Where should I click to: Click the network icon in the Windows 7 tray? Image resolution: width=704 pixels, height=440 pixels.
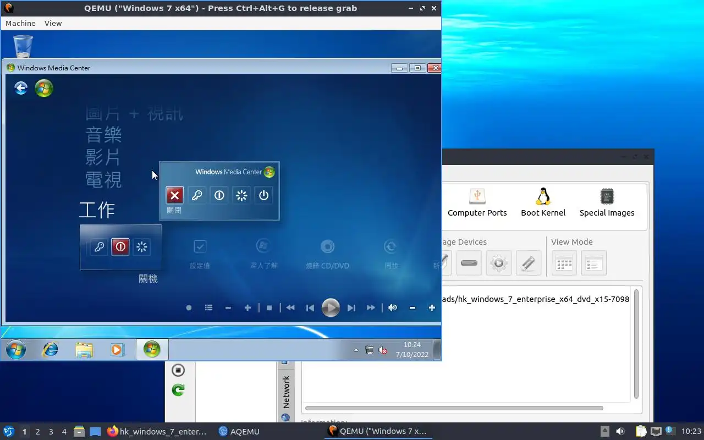(x=370, y=350)
